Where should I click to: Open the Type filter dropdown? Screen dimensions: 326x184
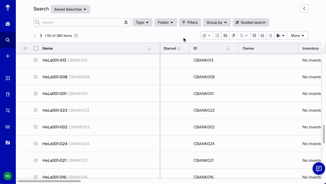[x=142, y=22]
